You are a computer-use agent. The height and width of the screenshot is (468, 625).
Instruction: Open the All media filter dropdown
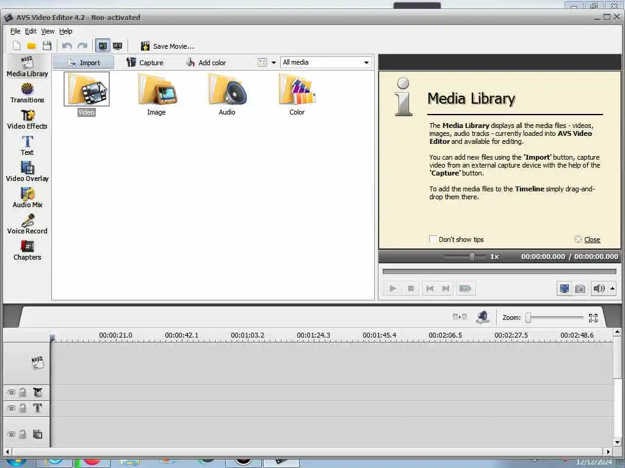coord(326,63)
